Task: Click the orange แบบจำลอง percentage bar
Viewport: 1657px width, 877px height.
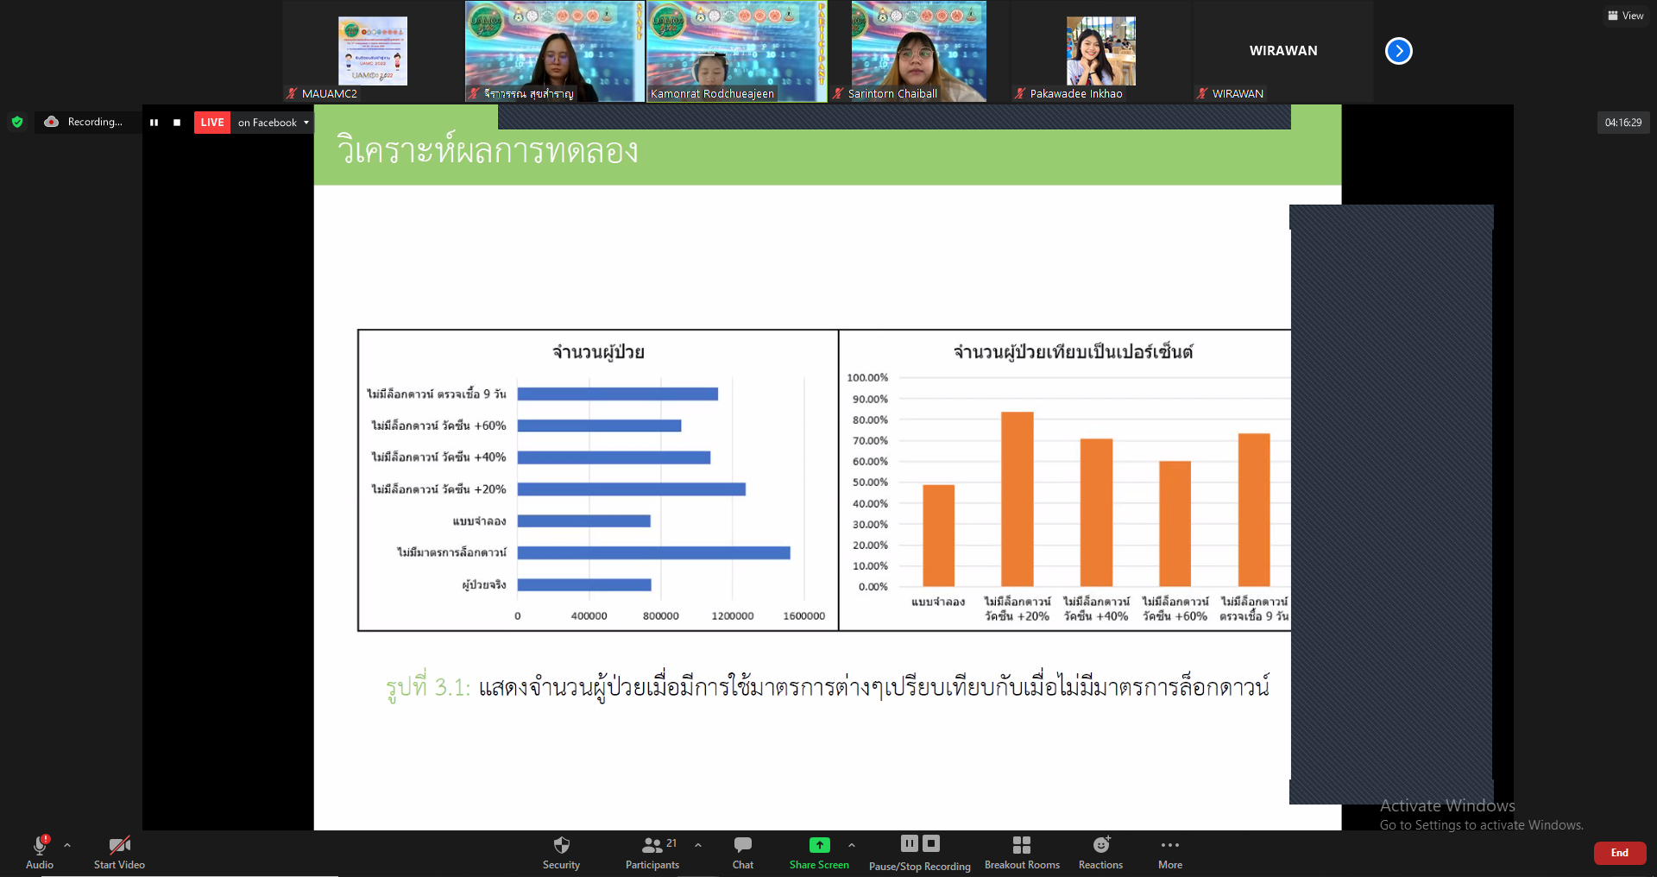Action: 938,536
